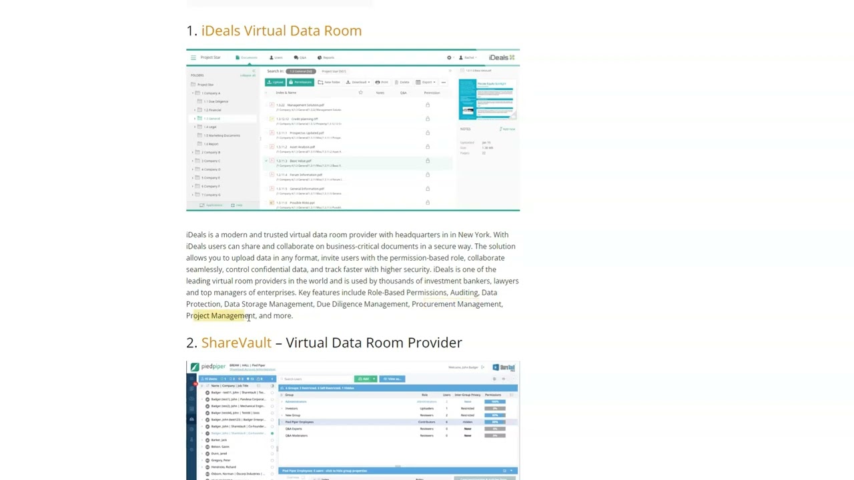Click the Delete toolbar button

tap(402, 82)
